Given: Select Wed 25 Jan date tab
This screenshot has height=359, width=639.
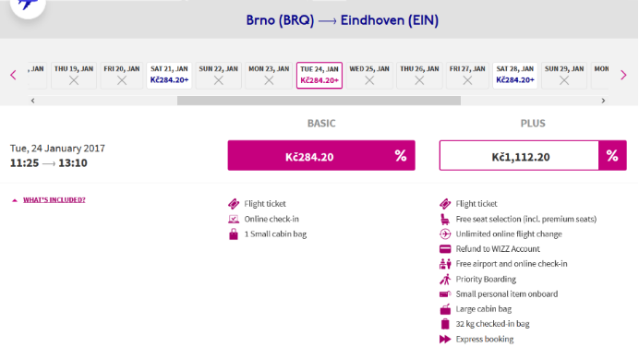Looking at the screenshot, I should click(369, 75).
